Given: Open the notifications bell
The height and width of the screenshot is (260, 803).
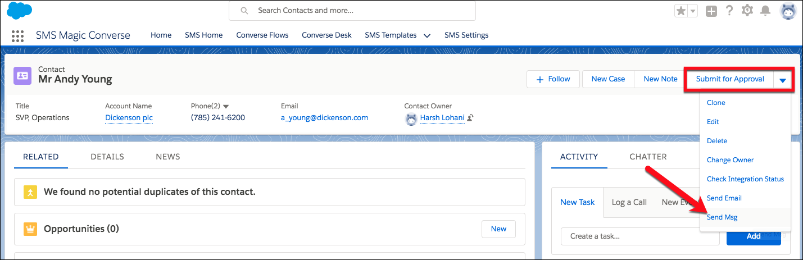Looking at the screenshot, I should (765, 11).
